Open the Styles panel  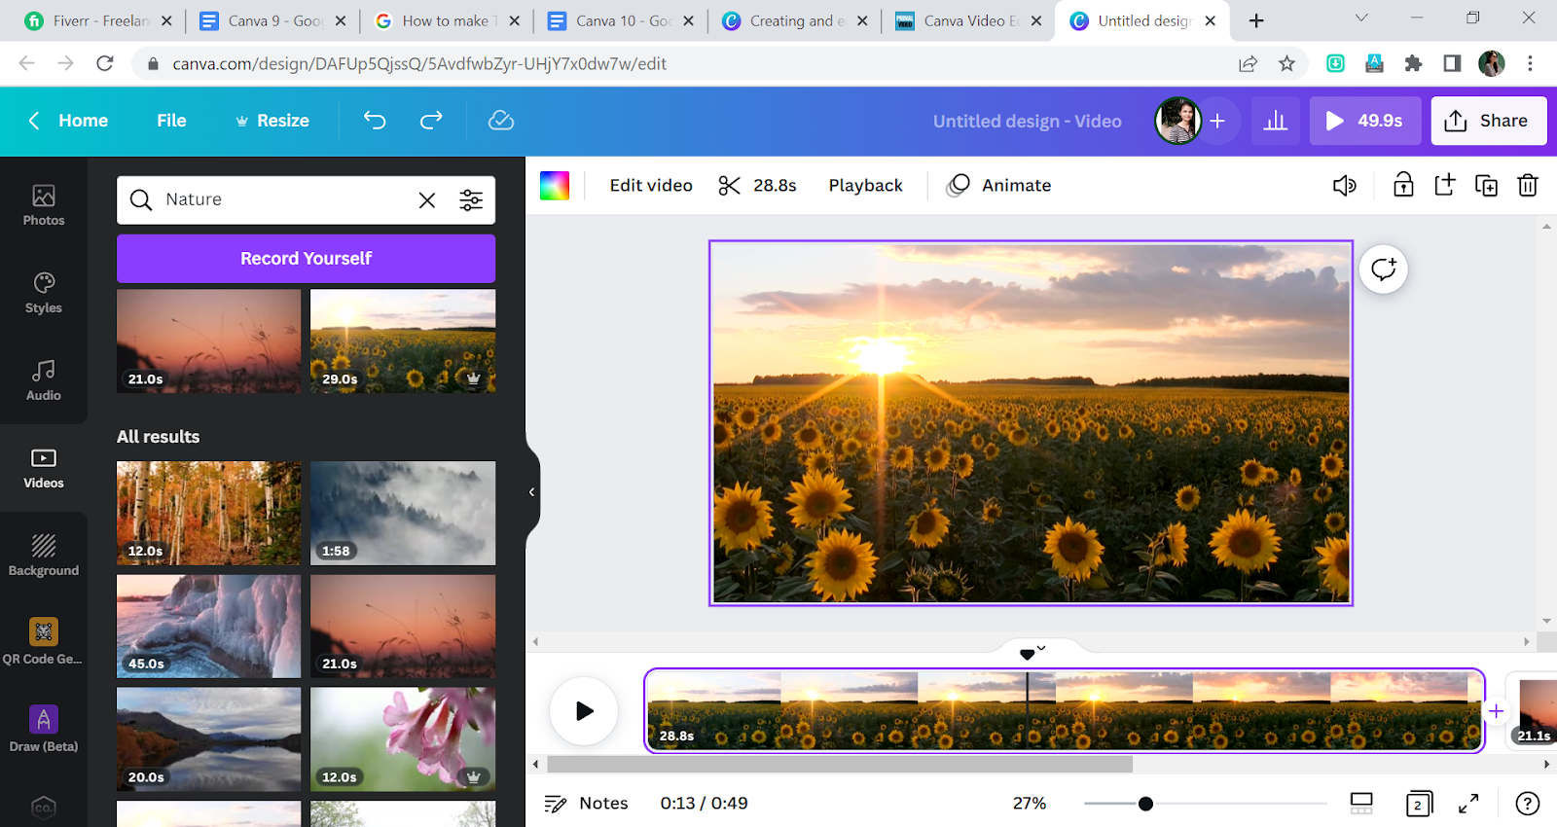pos(44,293)
